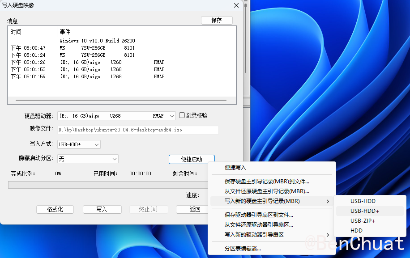Click the 便捷启动 express boot button
The image size is (410, 258).
point(192,159)
